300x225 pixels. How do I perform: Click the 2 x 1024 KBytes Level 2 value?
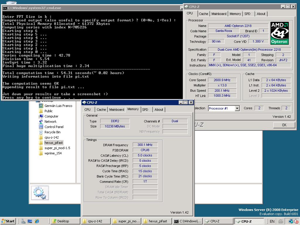coord(276,91)
